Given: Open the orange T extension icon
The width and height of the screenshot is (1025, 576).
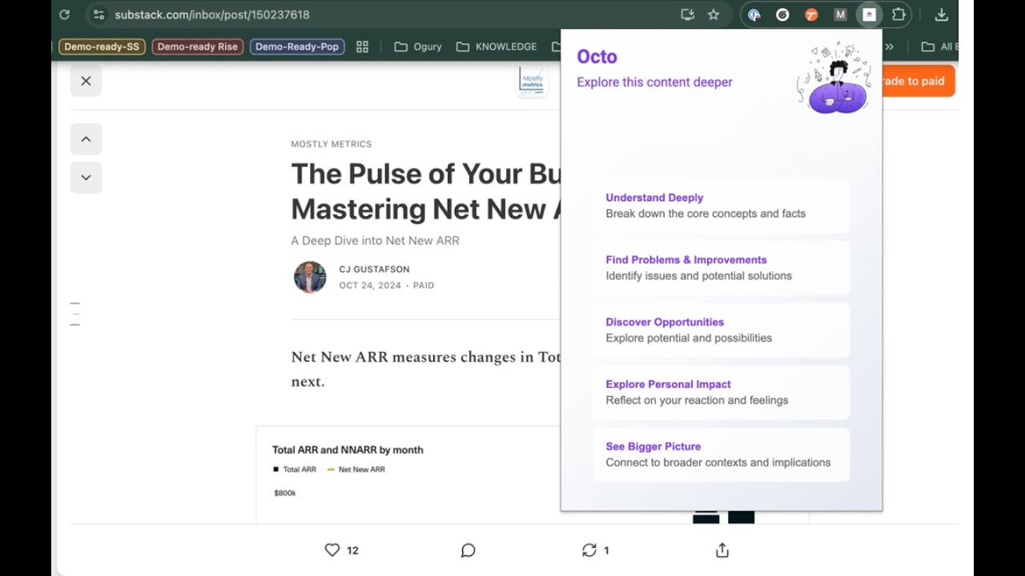Looking at the screenshot, I should click(x=811, y=14).
